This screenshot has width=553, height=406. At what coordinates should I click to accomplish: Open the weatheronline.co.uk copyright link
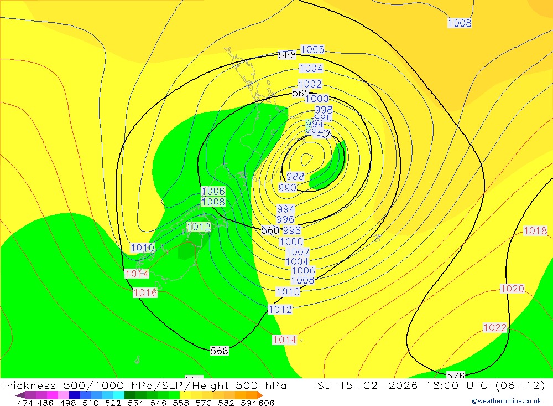click(x=506, y=401)
